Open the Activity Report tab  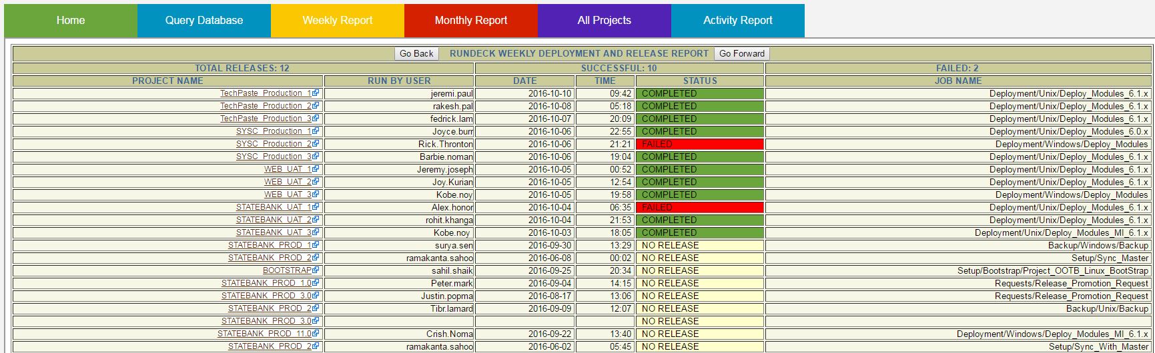738,21
